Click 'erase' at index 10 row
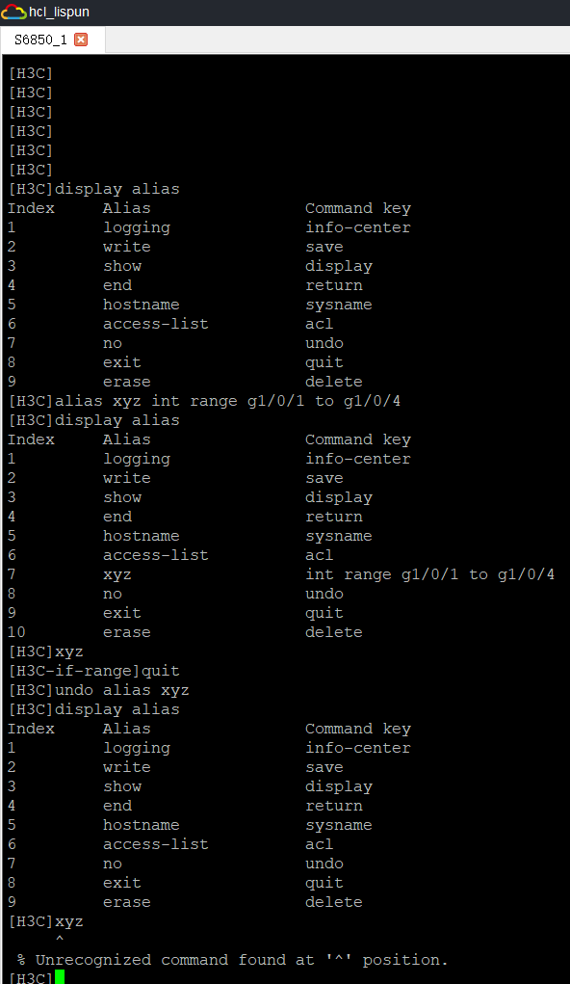570x984 pixels. click(127, 632)
